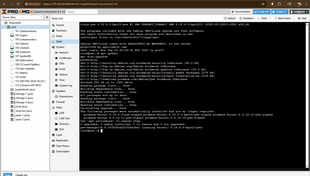Click the browser reload icon
Image resolution: width=310 pixels, height=176 pixels.
tap(18, 4)
